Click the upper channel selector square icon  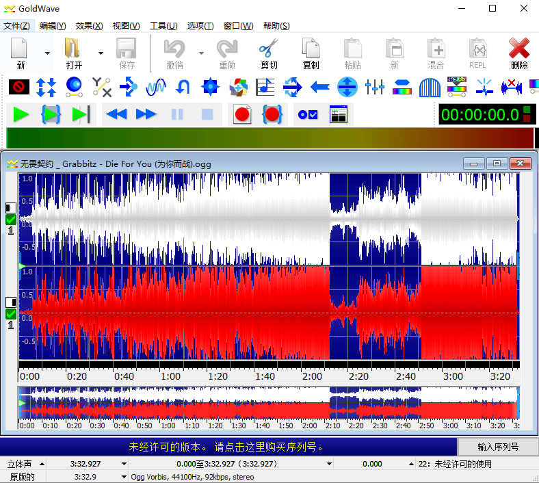pos(11,208)
